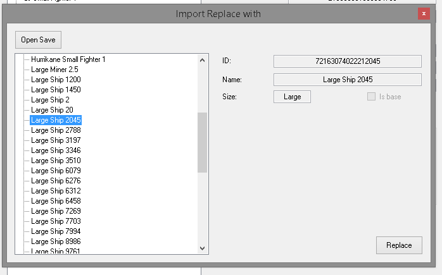Select Large Ship 6079 entry
442x275 pixels.
click(56, 171)
